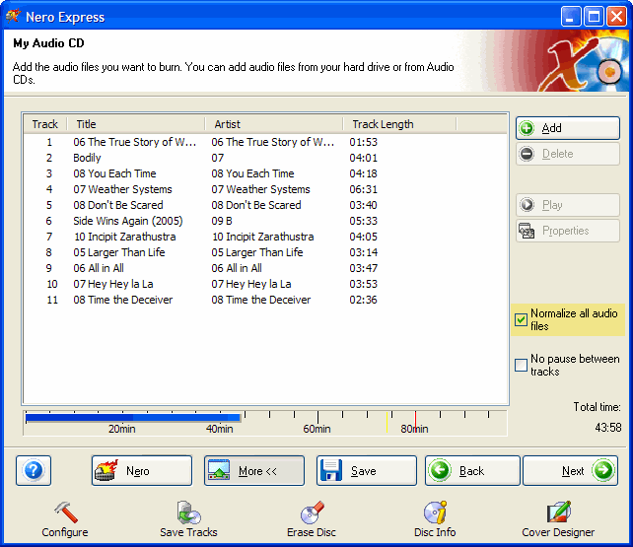Sort by the Track Length column header
This screenshot has width=633, height=547.
point(399,124)
